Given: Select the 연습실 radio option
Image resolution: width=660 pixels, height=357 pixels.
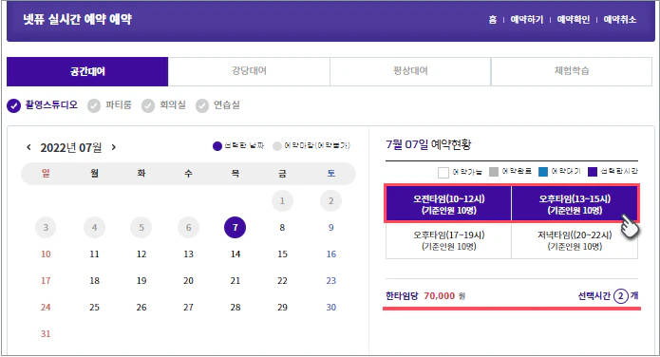Looking at the screenshot, I should pyautogui.click(x=218, y=105).
